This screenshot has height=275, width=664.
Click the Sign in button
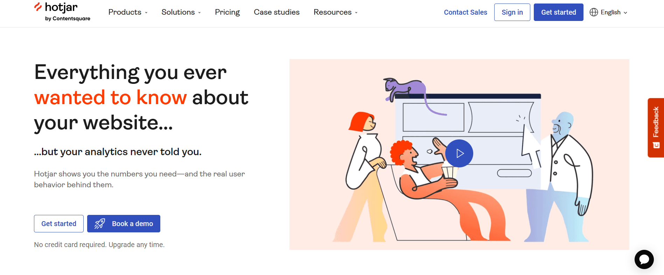pos(512,12)
